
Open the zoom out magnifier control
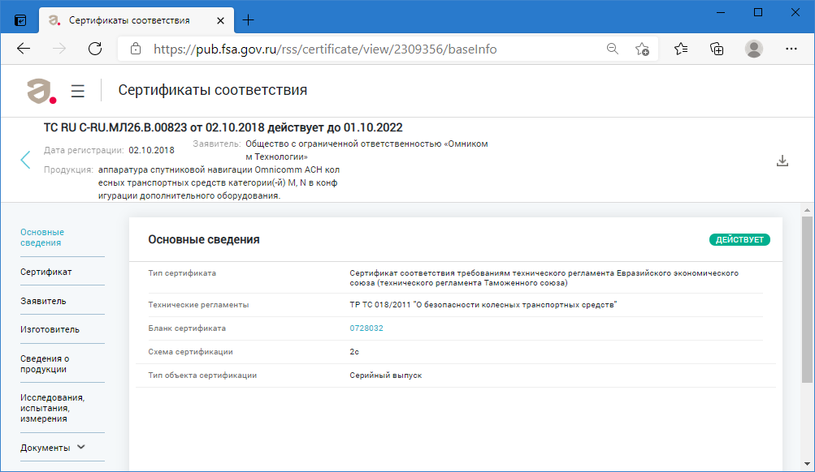pos(613,49)
